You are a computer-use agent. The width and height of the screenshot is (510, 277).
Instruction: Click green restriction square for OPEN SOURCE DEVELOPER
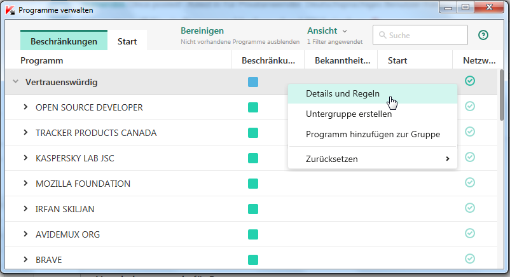[253, 107]
